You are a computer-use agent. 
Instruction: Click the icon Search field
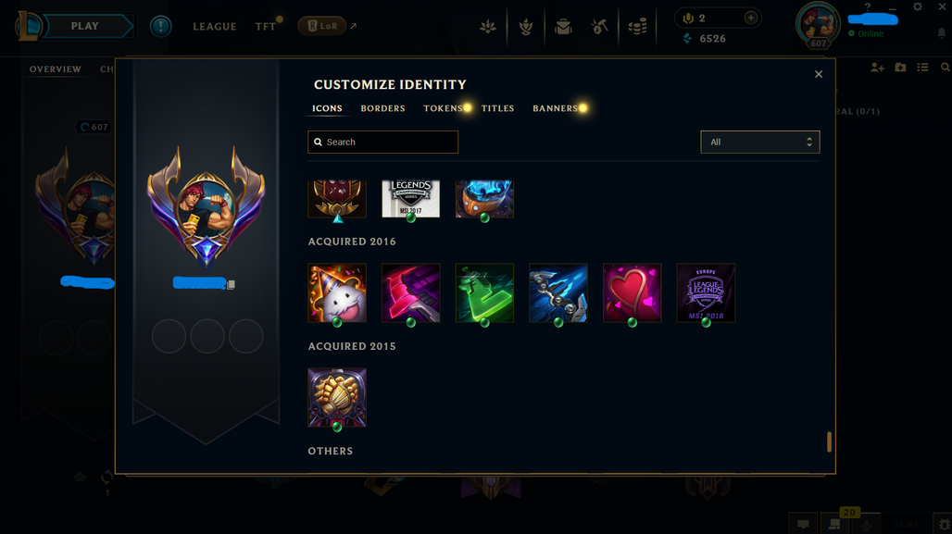382,142
